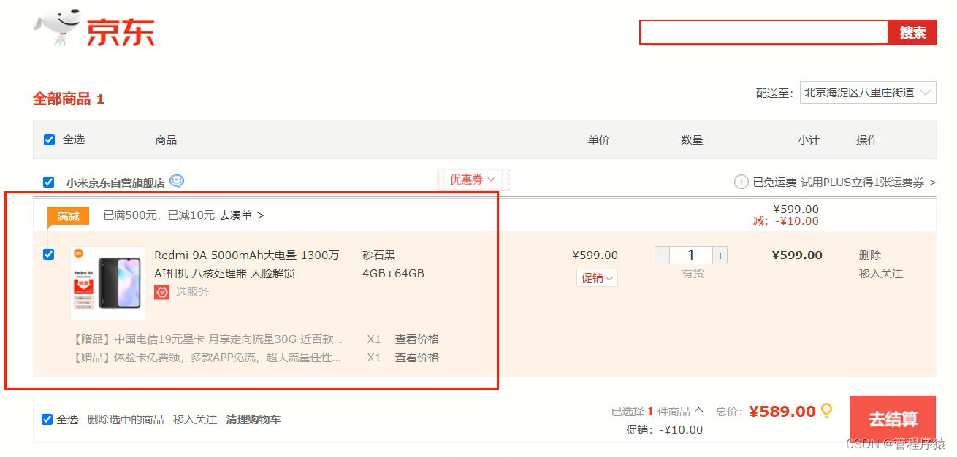
Task: Click the 有货 stock status text
Action: tap(692, 273)
